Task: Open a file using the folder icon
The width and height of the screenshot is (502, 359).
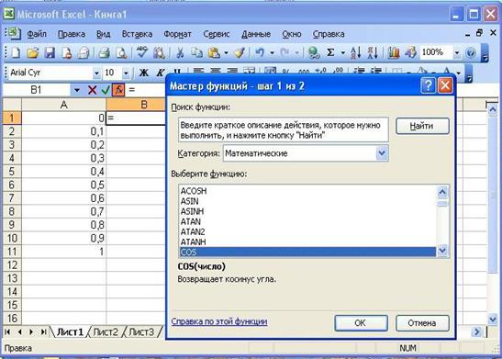Action: pyautogui.click(x=33, y=53)
